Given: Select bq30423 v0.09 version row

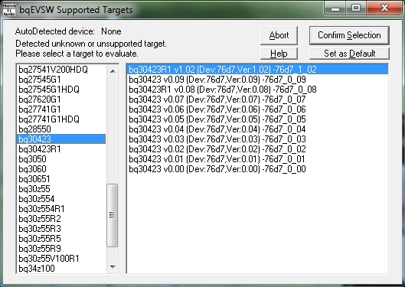Looking at the screenshot, I should pos(257,80).
